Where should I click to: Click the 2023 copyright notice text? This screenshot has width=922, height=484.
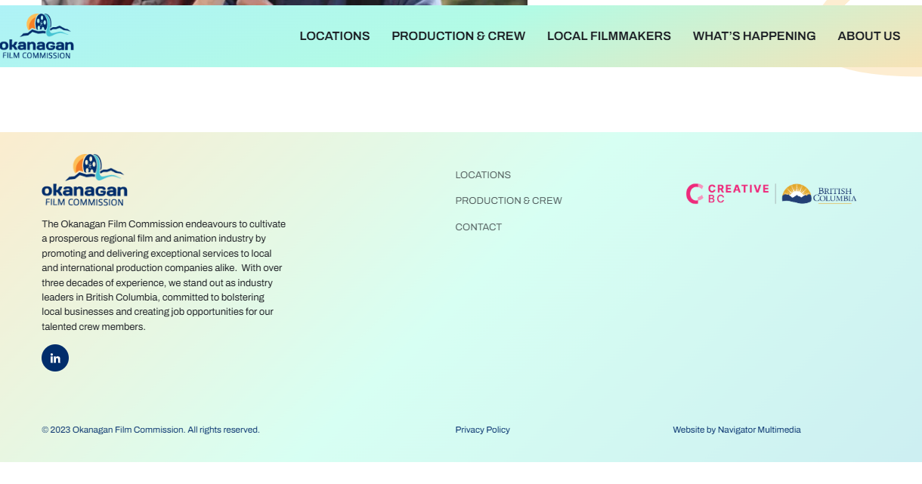point(150,430)
